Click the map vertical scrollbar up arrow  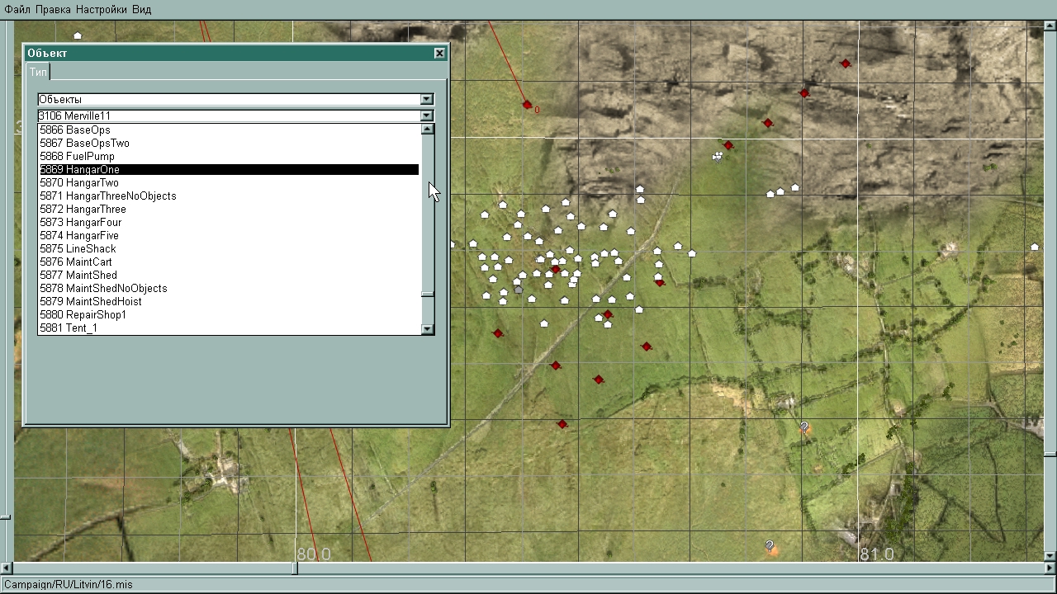(x=1050, y=27)
